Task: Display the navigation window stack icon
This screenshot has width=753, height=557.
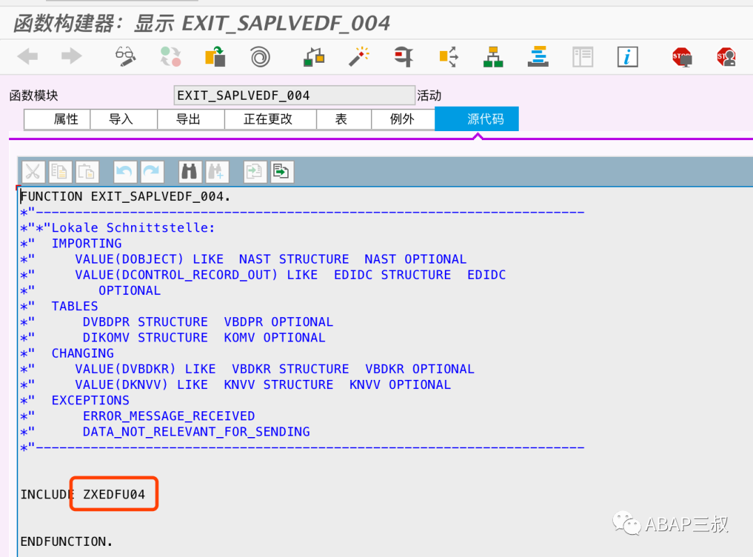Action: tap(538, 56)
